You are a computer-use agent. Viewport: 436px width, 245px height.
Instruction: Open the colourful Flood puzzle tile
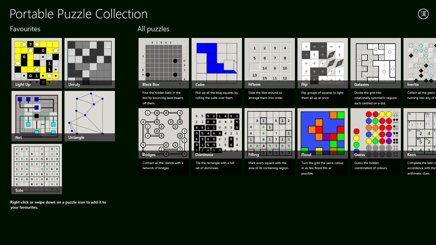(323, 142)
